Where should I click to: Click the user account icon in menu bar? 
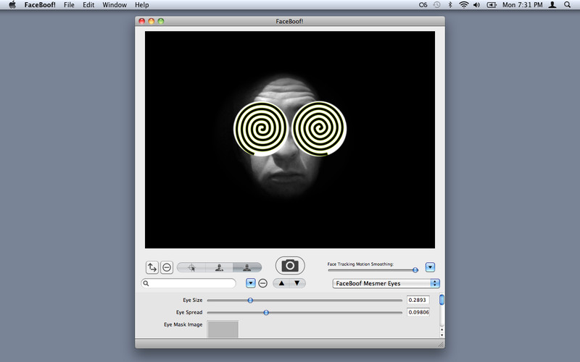pos(552,5)
